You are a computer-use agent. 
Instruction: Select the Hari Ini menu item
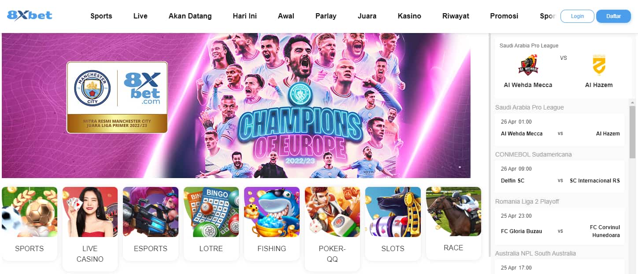click(x=245, y=16)
